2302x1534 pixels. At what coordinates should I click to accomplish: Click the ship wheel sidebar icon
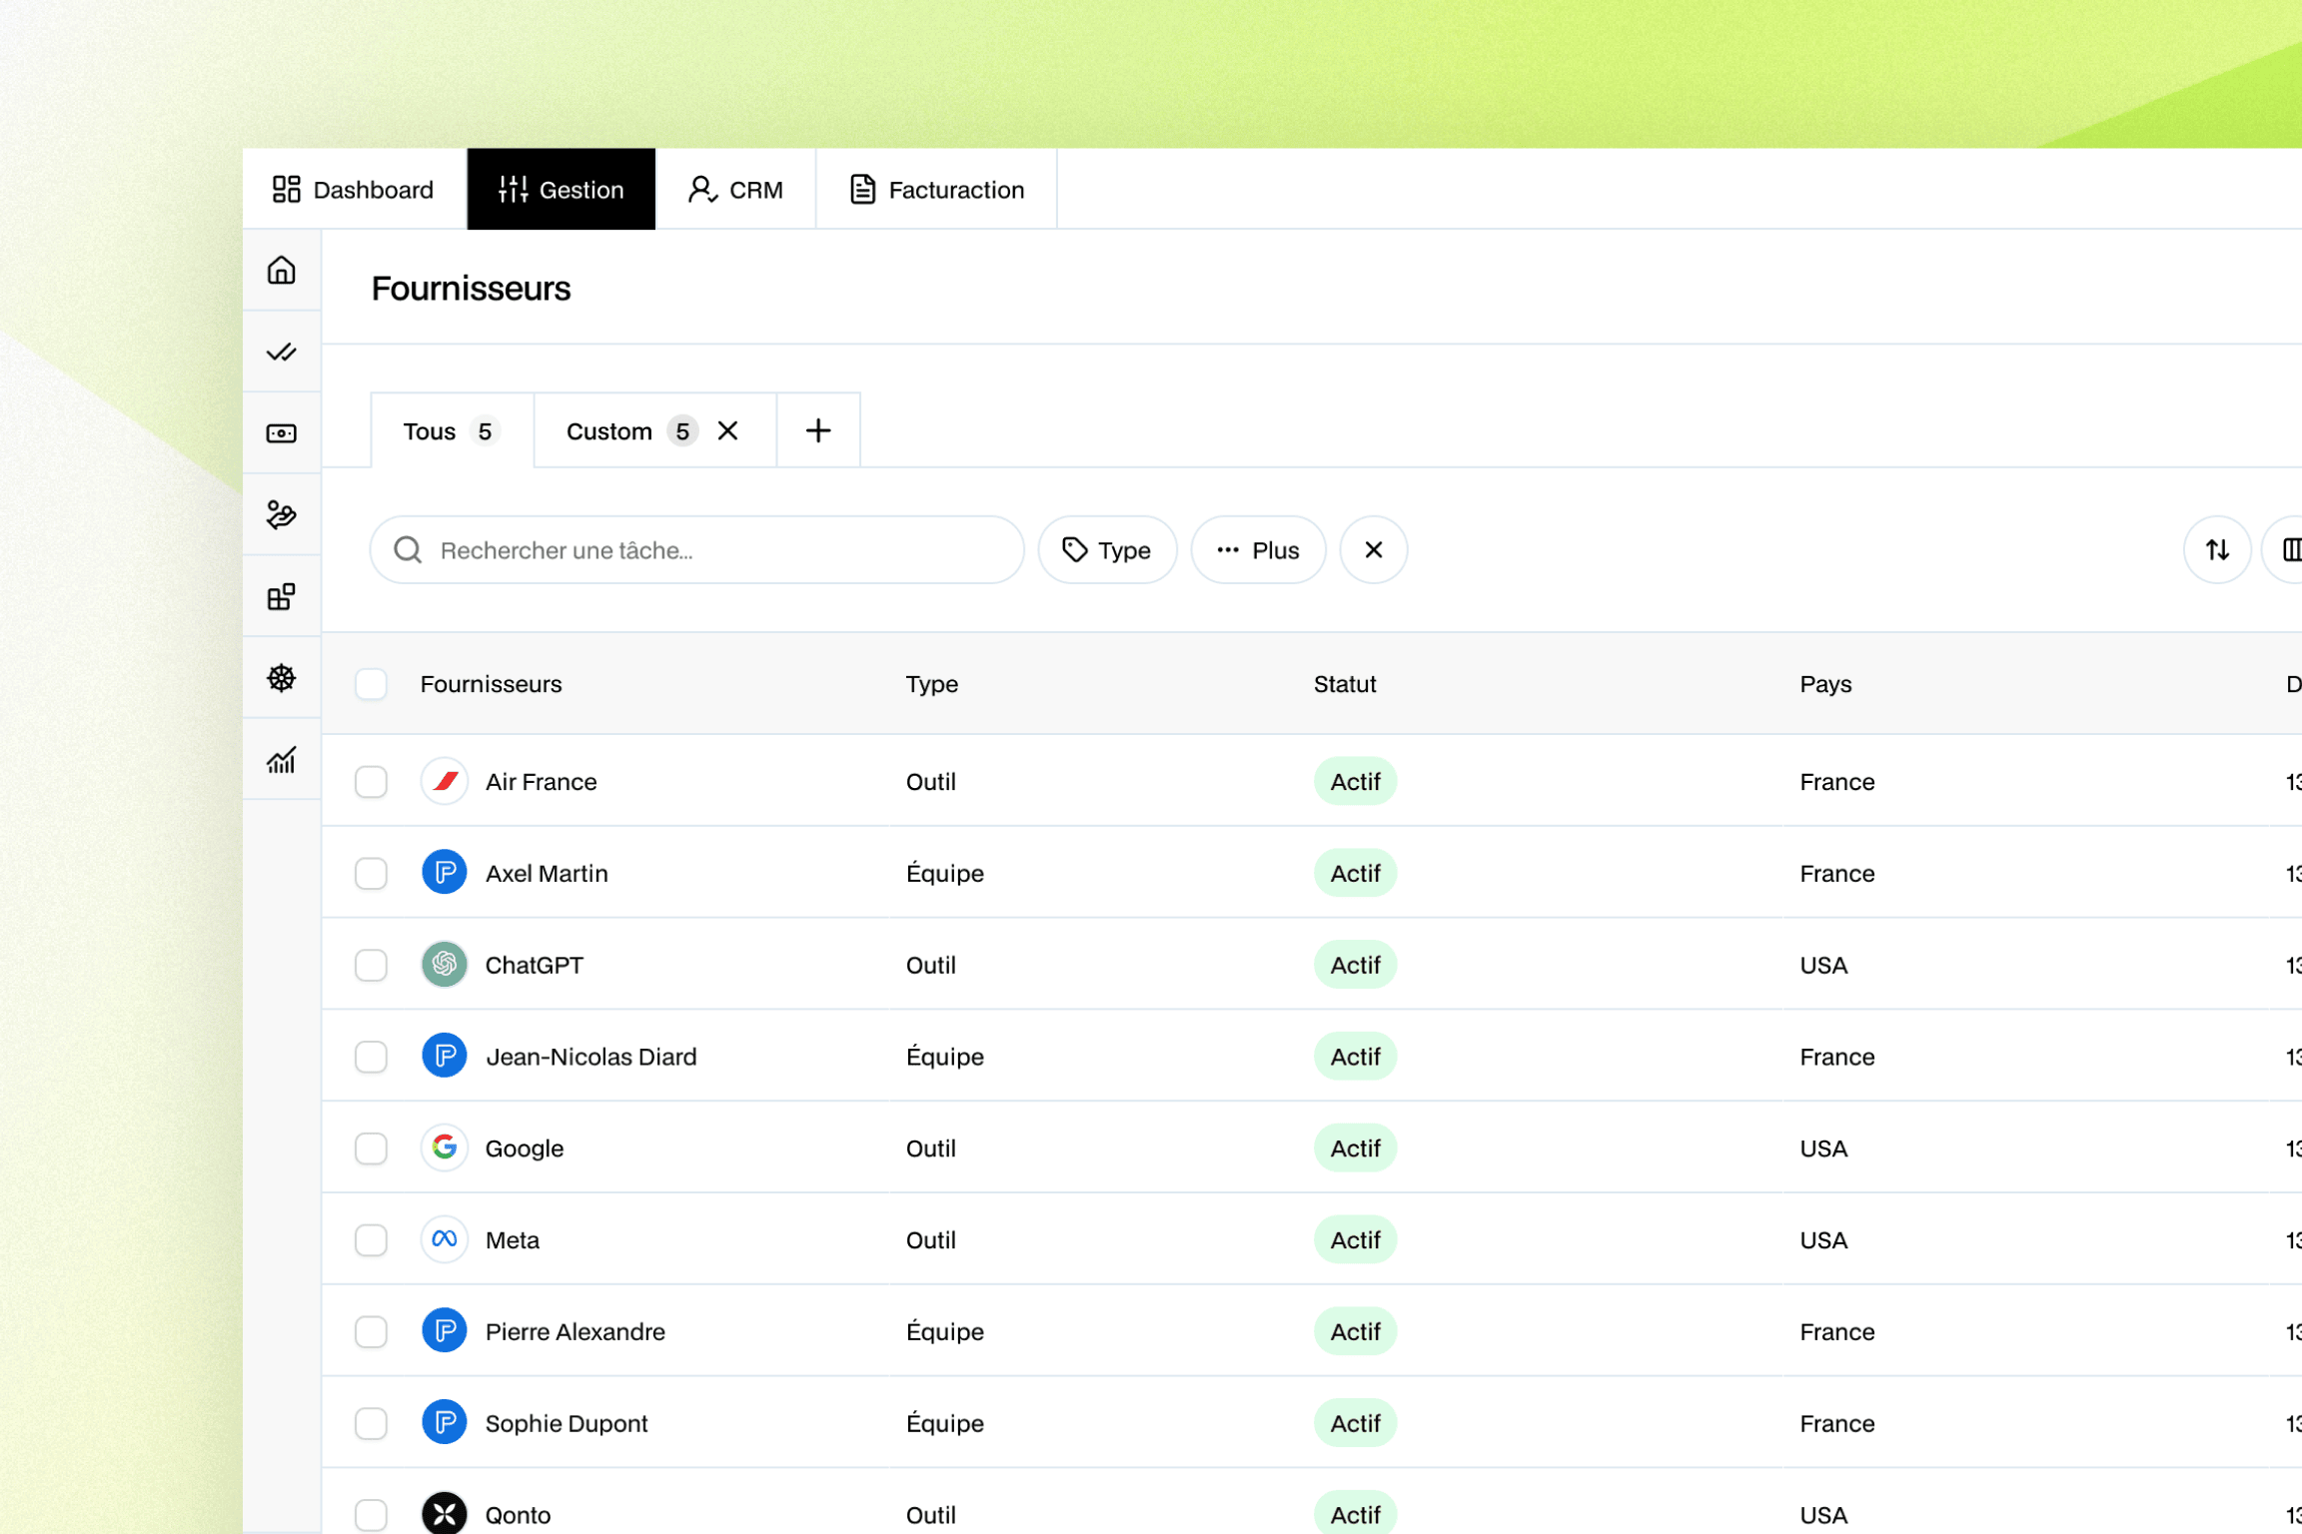tap(282, 679)
